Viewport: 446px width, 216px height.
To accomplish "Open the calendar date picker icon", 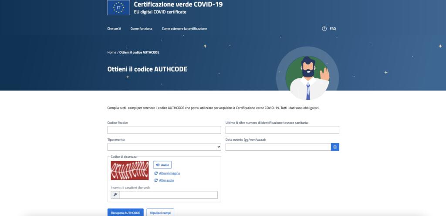I will click(335, 147).
